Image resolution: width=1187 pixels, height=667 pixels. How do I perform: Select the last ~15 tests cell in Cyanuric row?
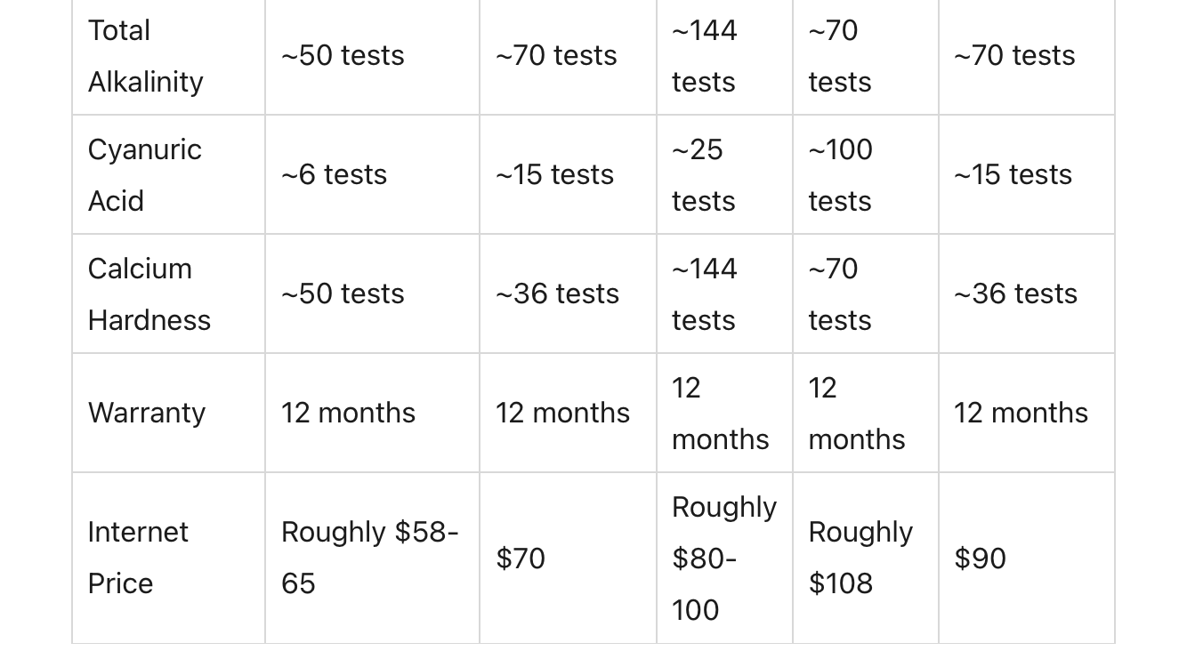[1027, 175]
